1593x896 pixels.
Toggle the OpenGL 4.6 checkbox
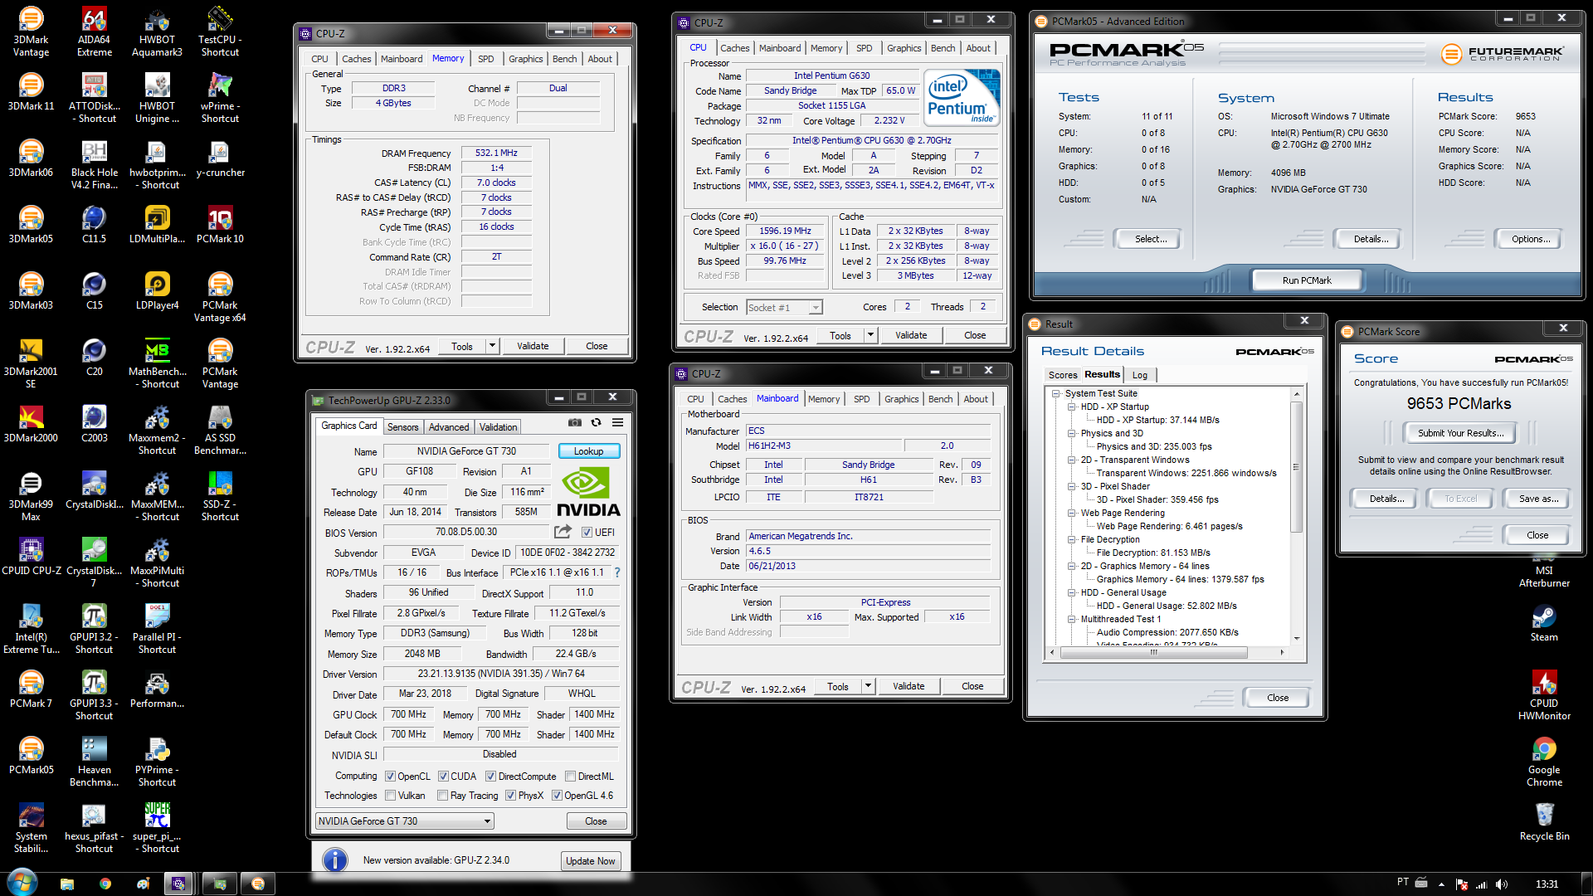click(557, 796)
